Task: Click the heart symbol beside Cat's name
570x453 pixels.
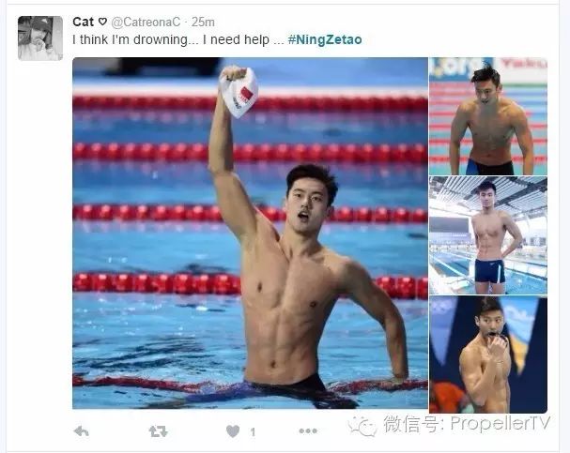Action: (x=103, y=22)
